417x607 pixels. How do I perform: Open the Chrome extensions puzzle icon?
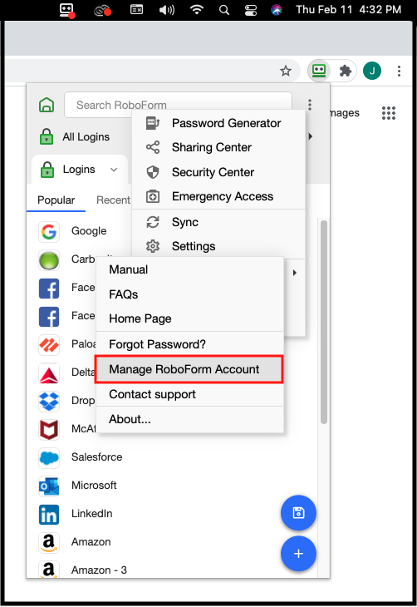click(345, 71)
